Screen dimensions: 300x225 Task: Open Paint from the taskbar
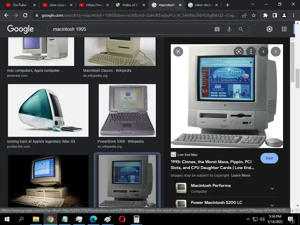108,219
